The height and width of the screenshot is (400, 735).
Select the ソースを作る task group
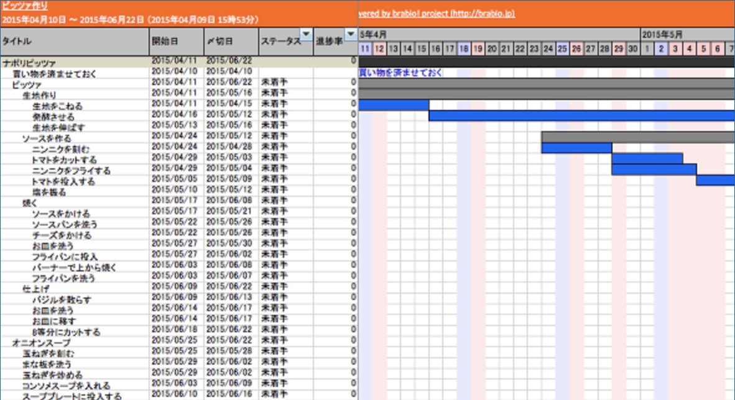pyautogui.click(x=47, y=138)
